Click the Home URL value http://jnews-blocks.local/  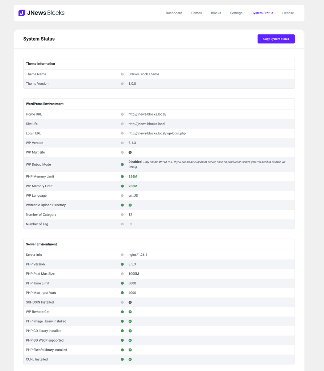(x=148, y=114)
